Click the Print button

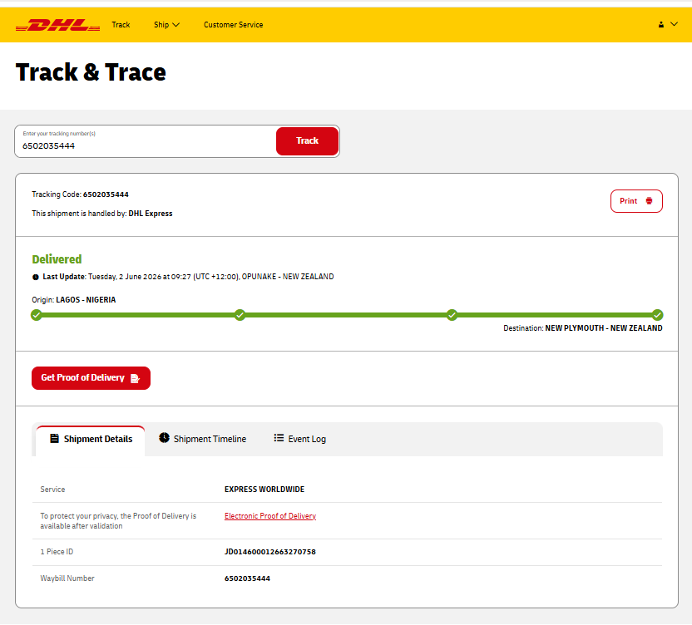[636, 201]
